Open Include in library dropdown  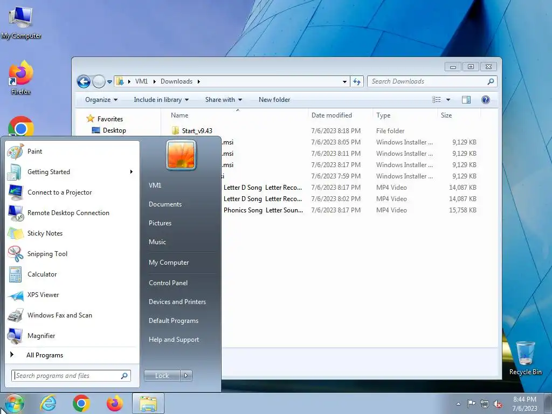pyautogui.click(x=161, y=100)
